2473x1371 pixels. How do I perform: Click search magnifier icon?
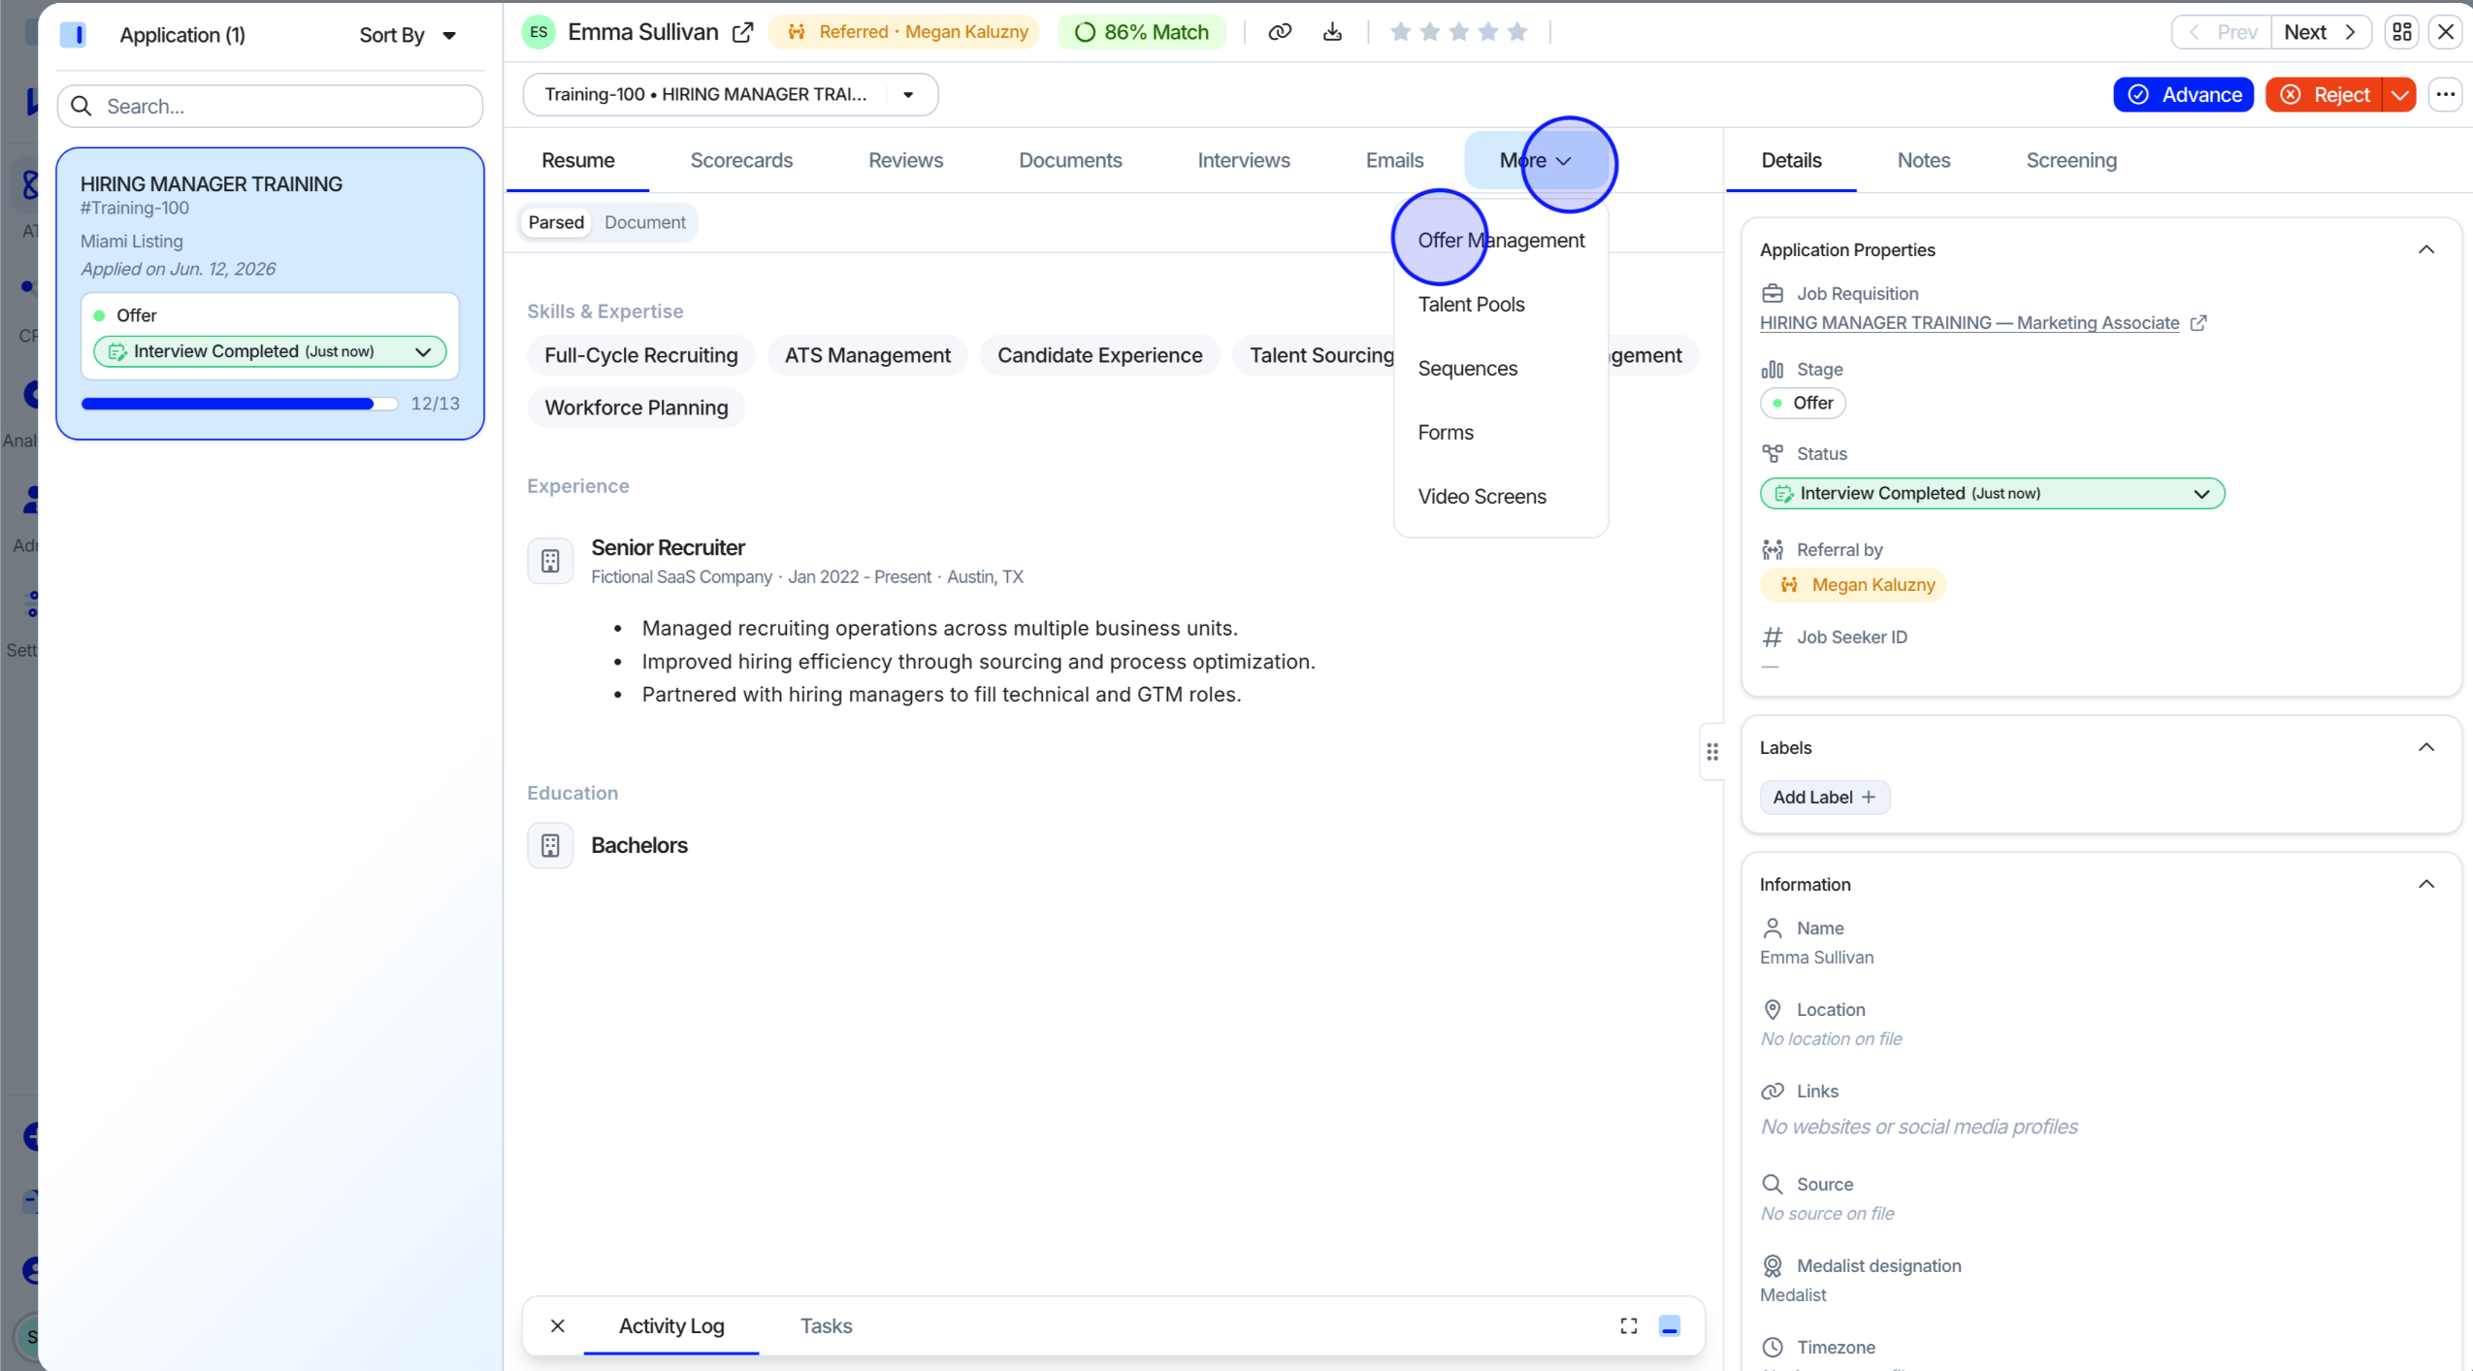click(81, 106)
